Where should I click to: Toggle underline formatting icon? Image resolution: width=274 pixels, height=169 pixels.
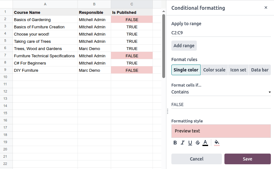click(x=190, y=143)
